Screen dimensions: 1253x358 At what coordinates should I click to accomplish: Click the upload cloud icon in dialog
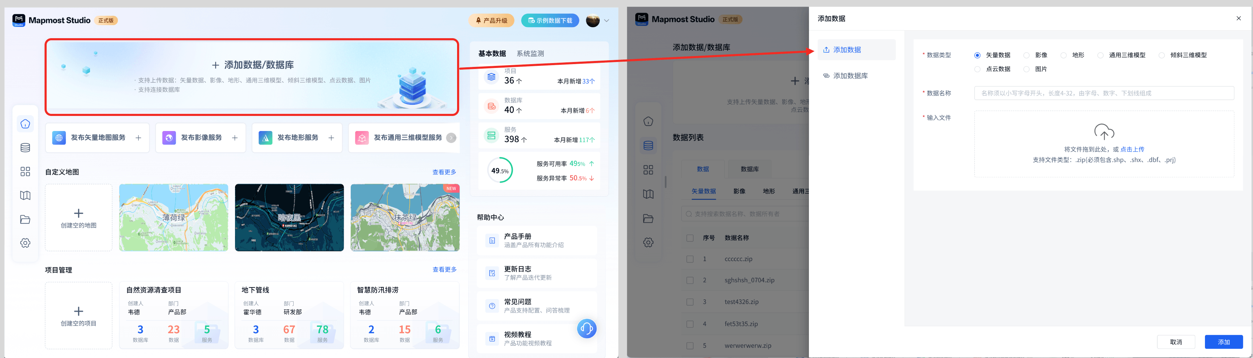pos(1104,132)
